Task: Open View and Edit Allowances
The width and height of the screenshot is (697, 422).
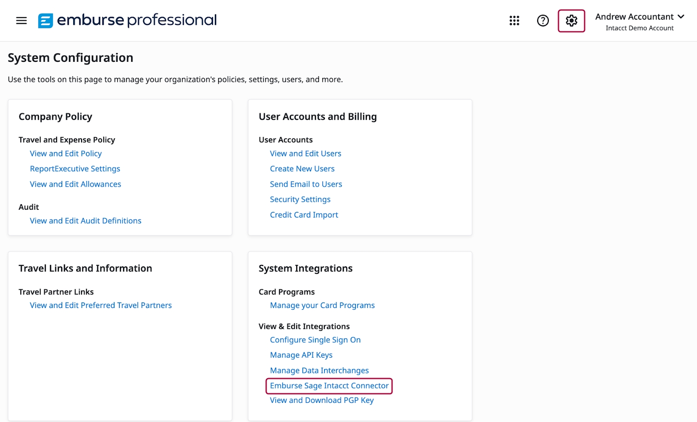Action: [x=75, y=184]
